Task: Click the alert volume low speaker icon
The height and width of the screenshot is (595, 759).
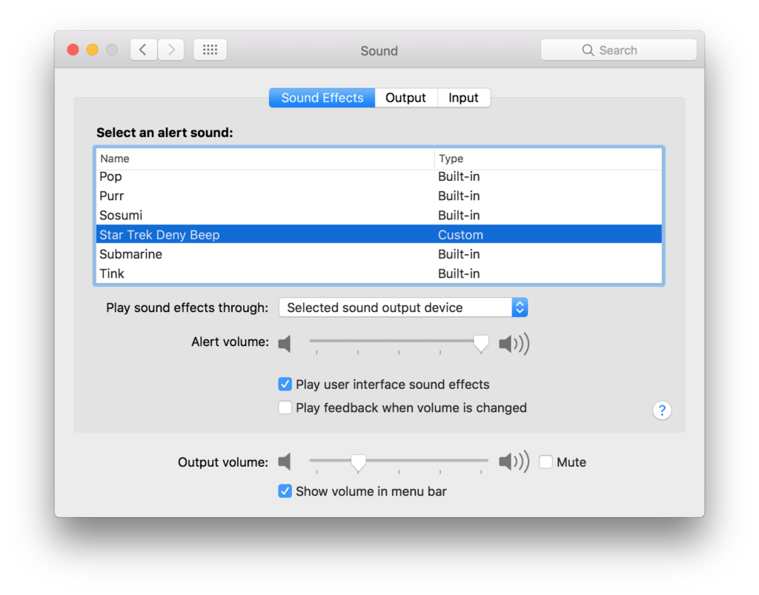Action: [285, 343]
